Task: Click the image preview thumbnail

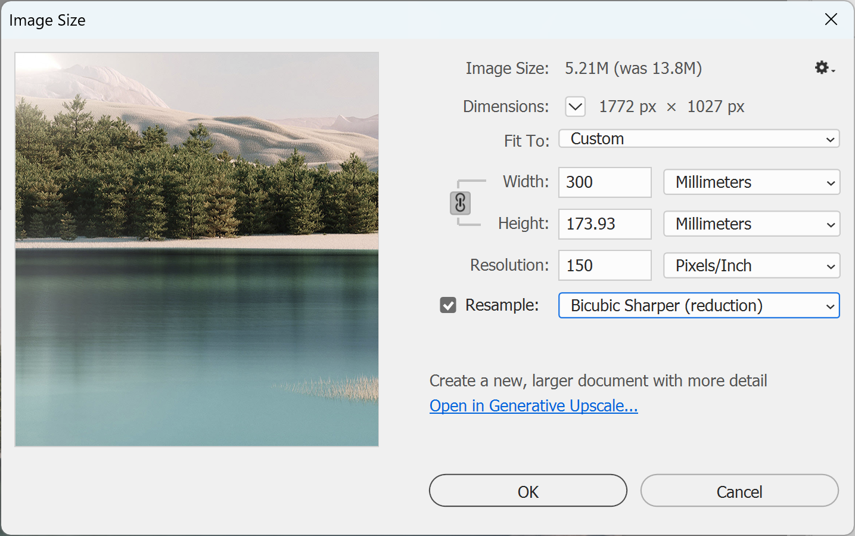Action: [x=197, y=249]
